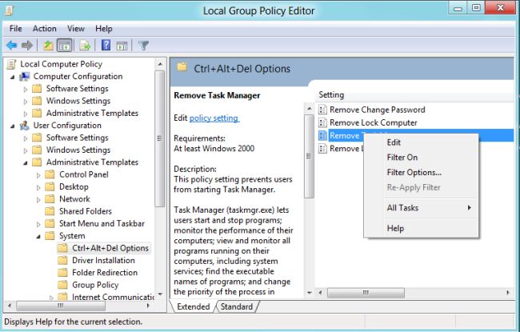Click tree pane horizontal scrollbar thumb

[x=60, y=306]
